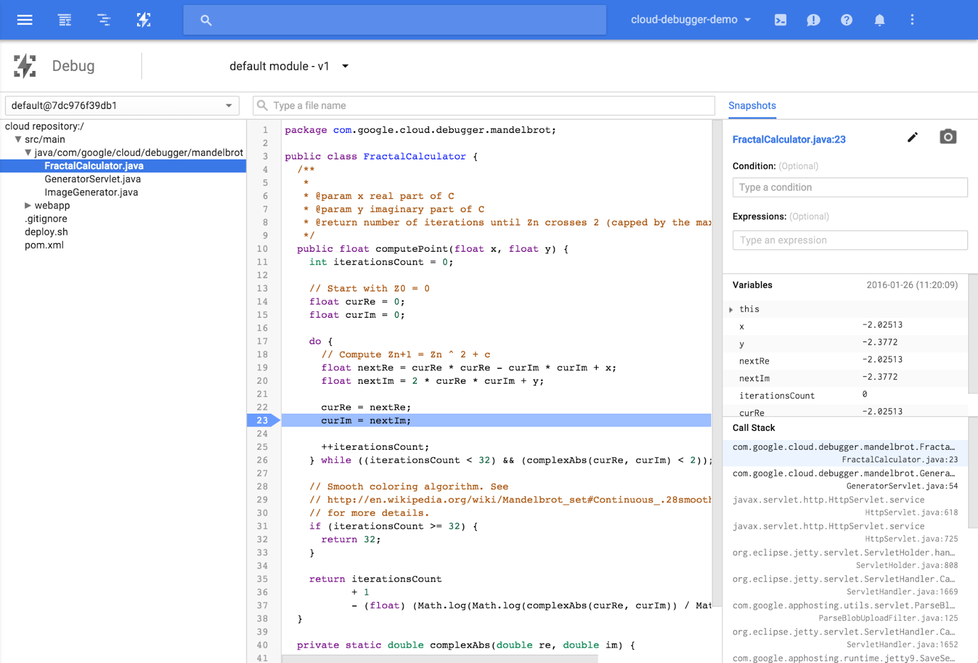This screenshot has width=978, height=663.
Task: Edit snapshot location with pencil icon
Action: [913, 137]
